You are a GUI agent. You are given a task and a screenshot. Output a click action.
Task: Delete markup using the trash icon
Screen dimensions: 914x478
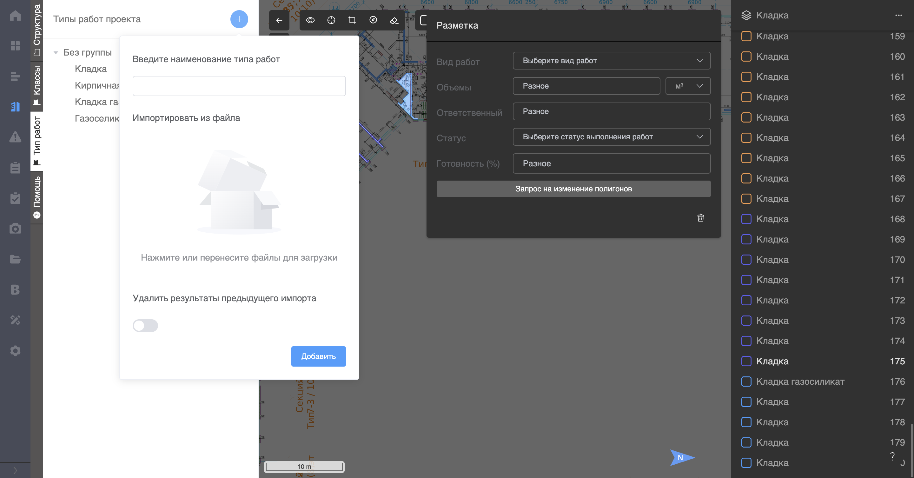701,217
